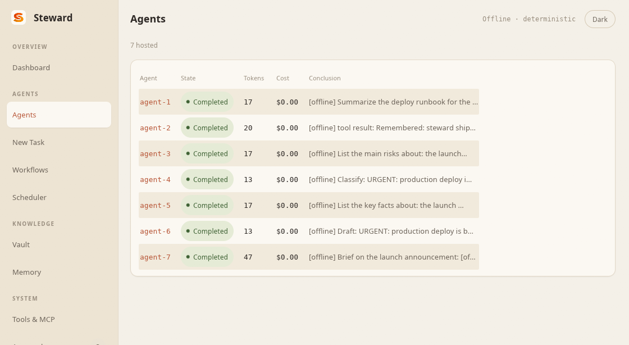
Task: Open Memory sidebar item
Action: (59, 272)
